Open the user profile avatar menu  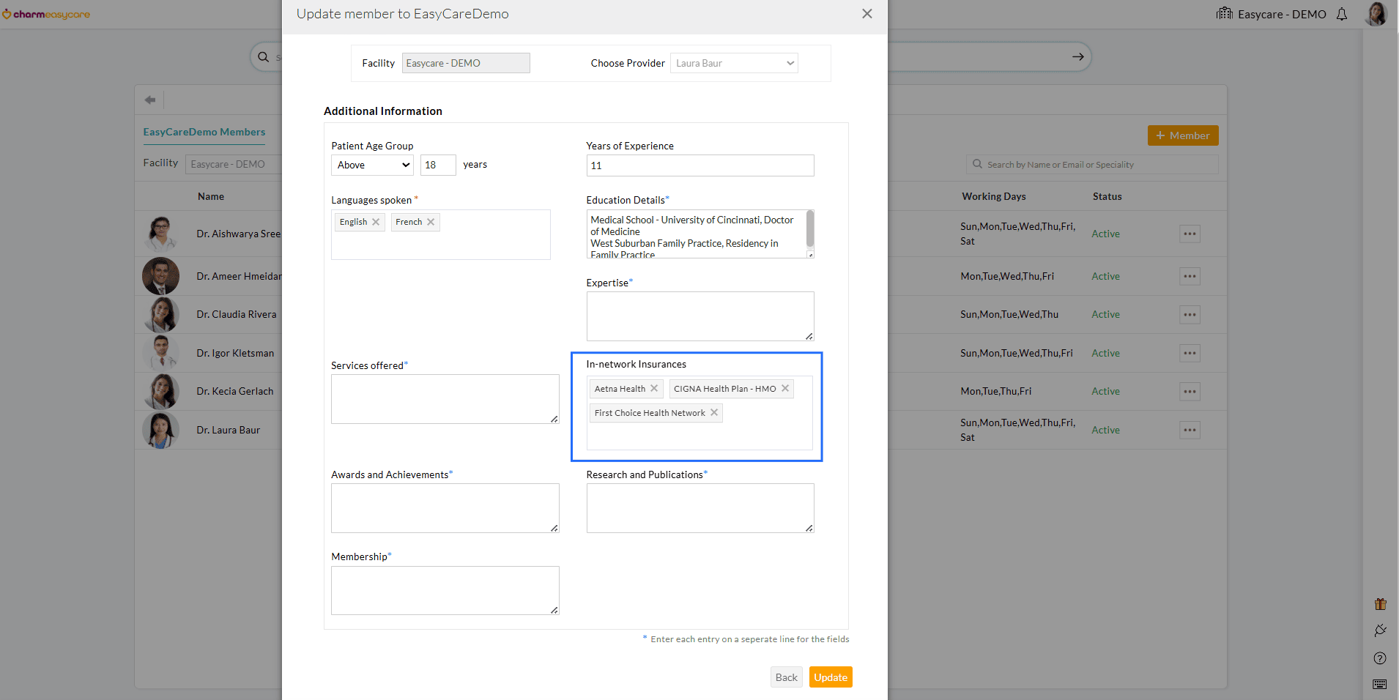click(x=1376, y=14)
